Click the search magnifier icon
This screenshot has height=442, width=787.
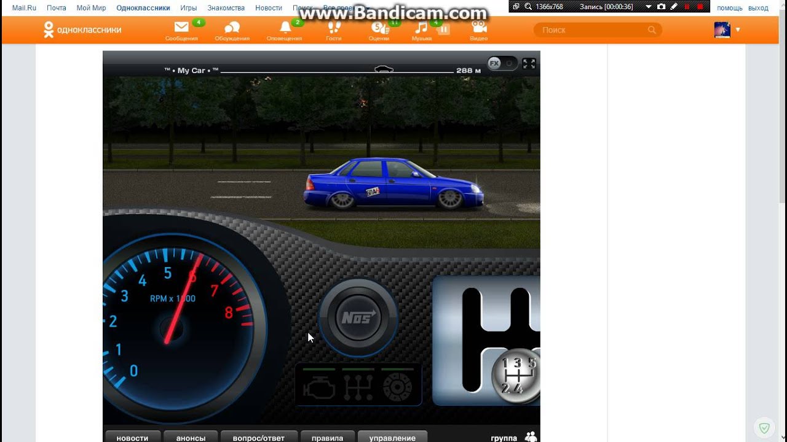652,29
